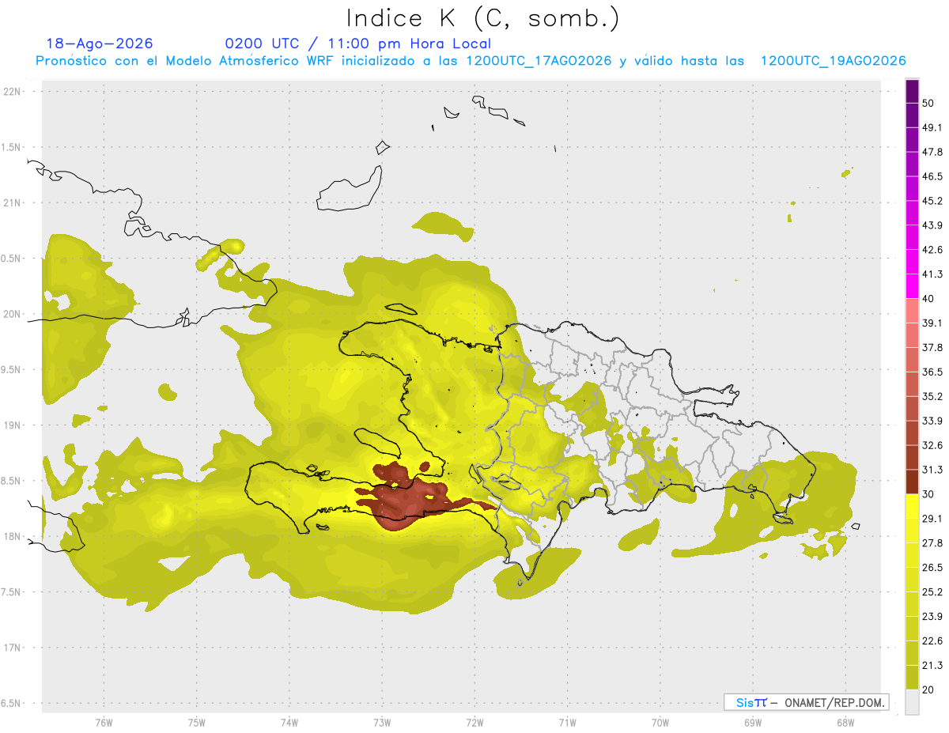Click the "0200 UTC / 11:00 pm Hora Local" time
The height and width of the screenshot is (733, 949).
(358, 43)
